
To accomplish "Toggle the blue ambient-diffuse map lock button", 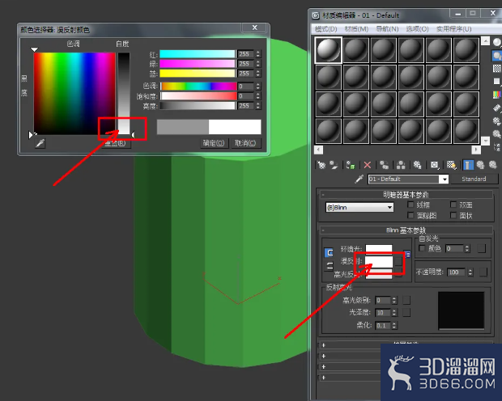I will click(407, 255).
